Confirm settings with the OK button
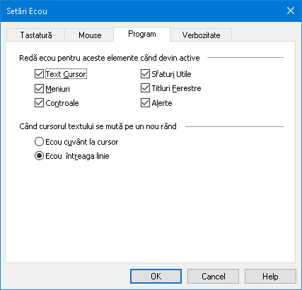 [156, 277]
